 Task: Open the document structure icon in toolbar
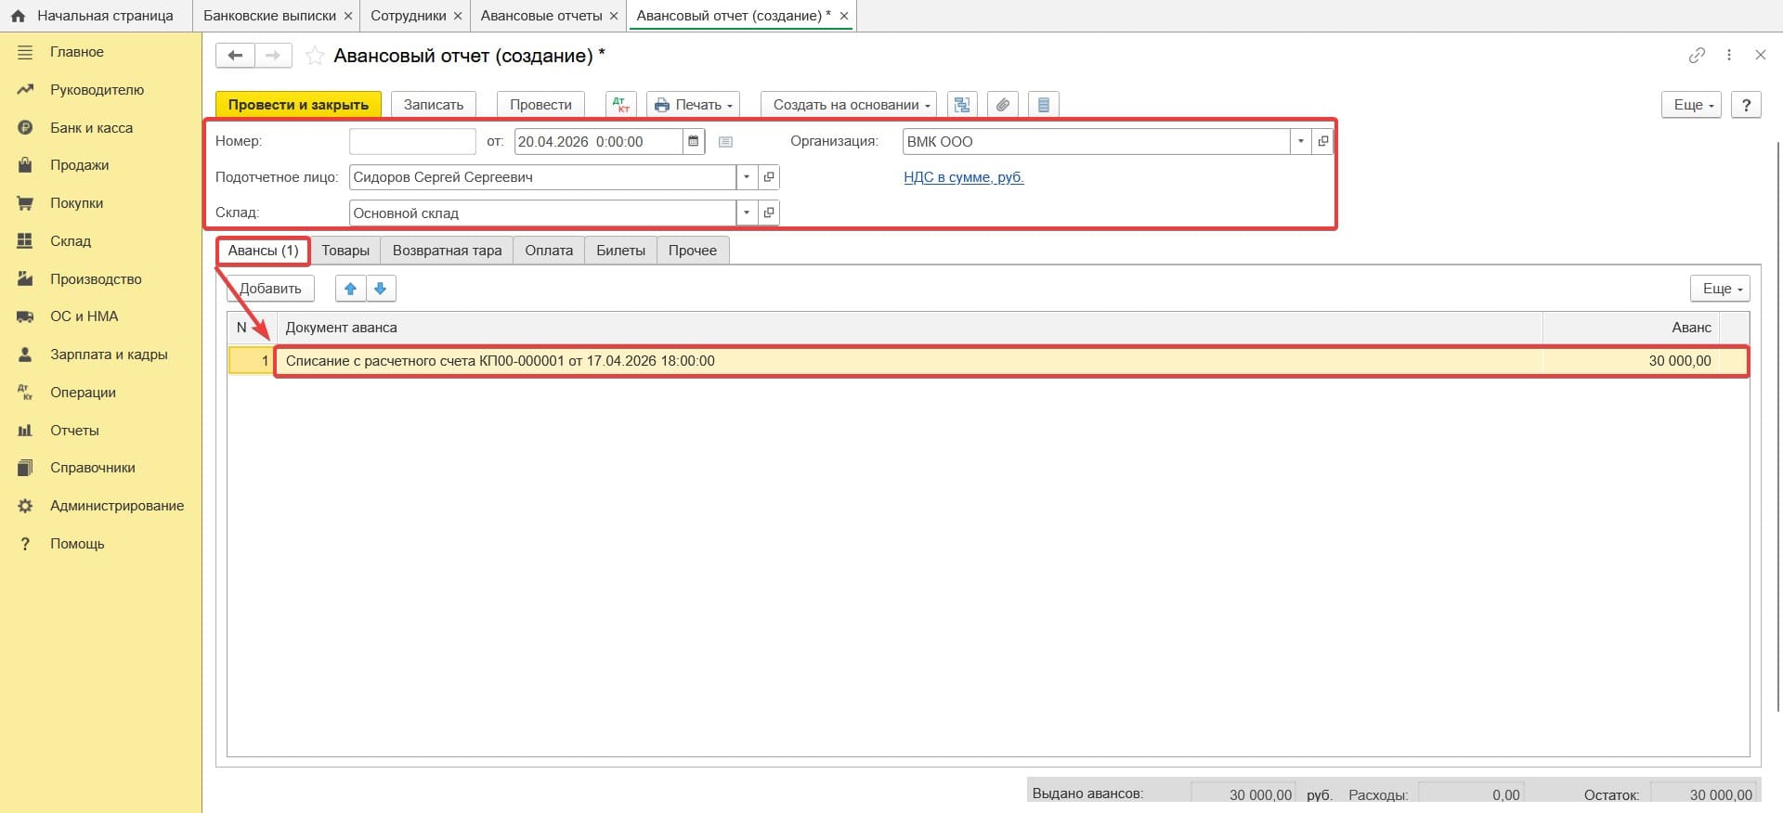pos(962,105)
